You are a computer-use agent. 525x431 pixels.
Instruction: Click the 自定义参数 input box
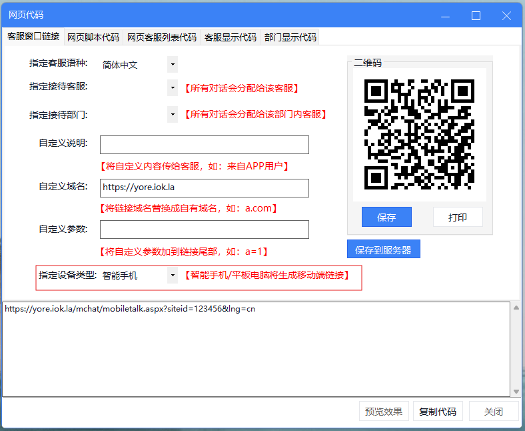(205, 230)
